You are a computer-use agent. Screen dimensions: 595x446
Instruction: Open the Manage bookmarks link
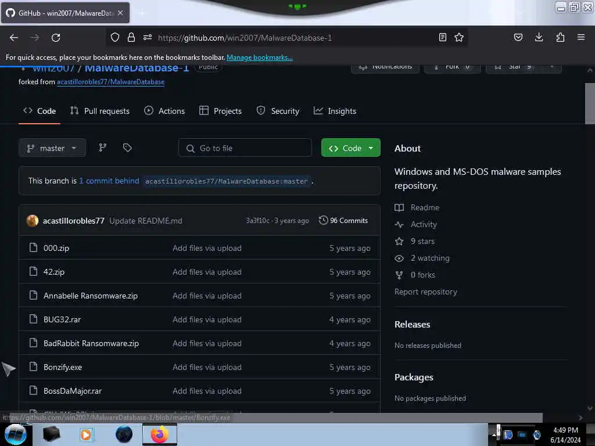260,57
